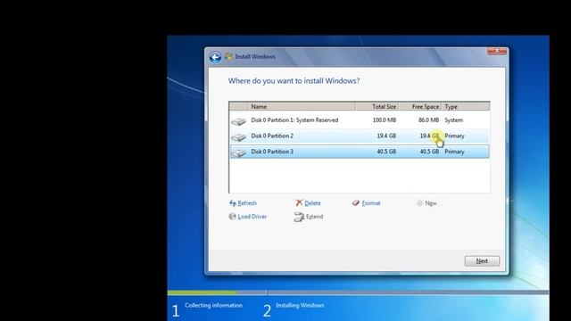The height and width of the screenshot is (321, 571).
Task: Click the 86.0 MB free space cell
Action: tap(428, 120)
